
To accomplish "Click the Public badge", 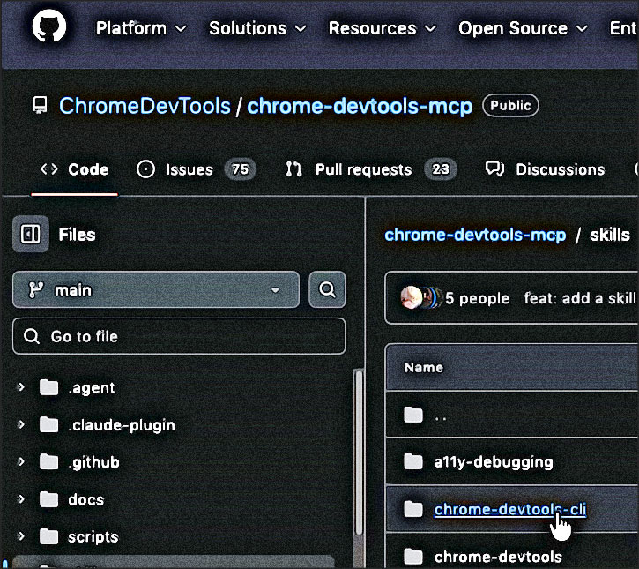I will (x=510, y=106).
